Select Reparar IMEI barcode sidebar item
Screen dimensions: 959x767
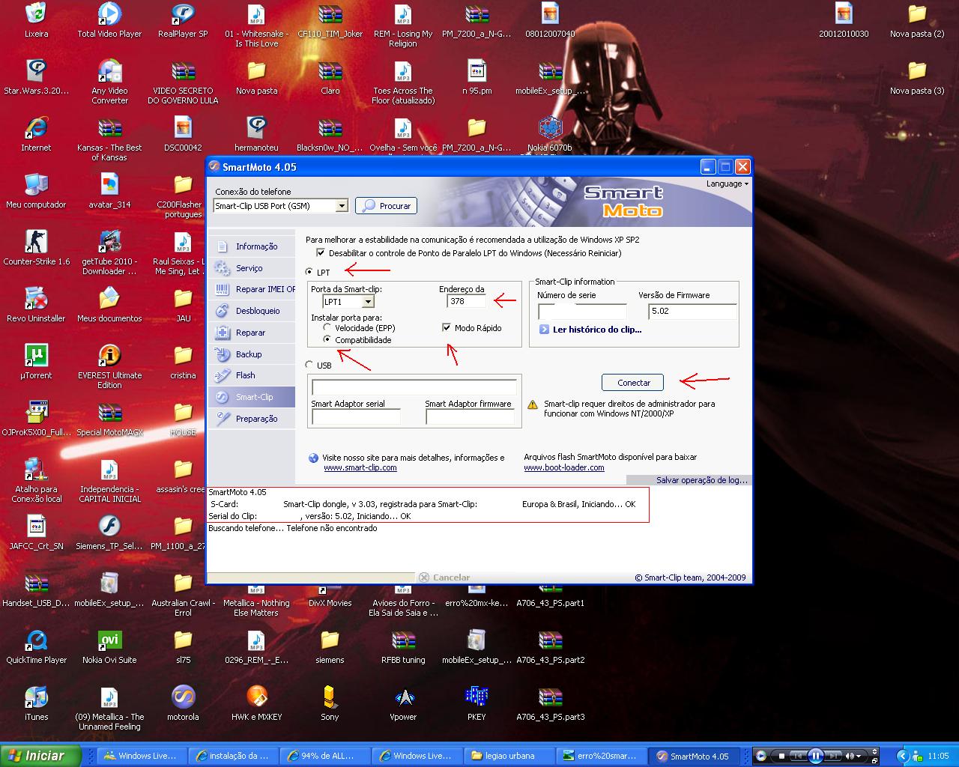tap(264, 289)
